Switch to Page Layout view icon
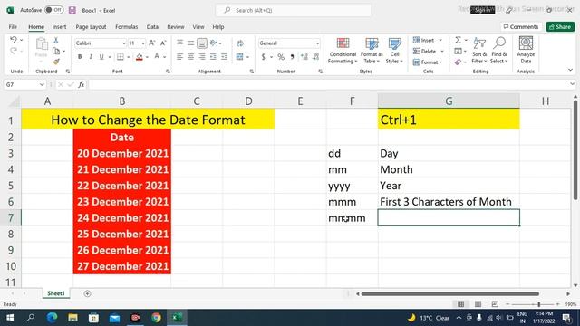This screenshot has width=580, height=326. point(478,304)
